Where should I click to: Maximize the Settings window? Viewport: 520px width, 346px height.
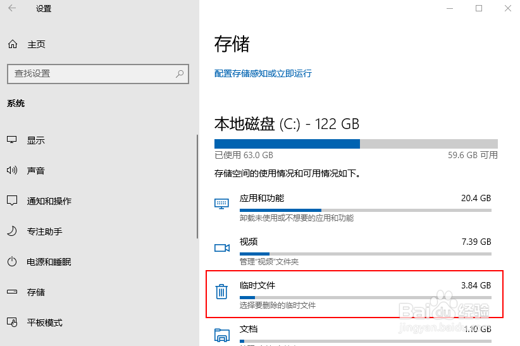point(479,8)
